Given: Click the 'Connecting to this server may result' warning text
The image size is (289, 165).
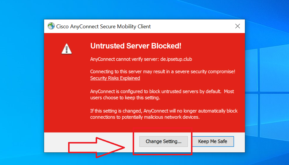Looking at the screenshot, I should [x=163, y=72].
